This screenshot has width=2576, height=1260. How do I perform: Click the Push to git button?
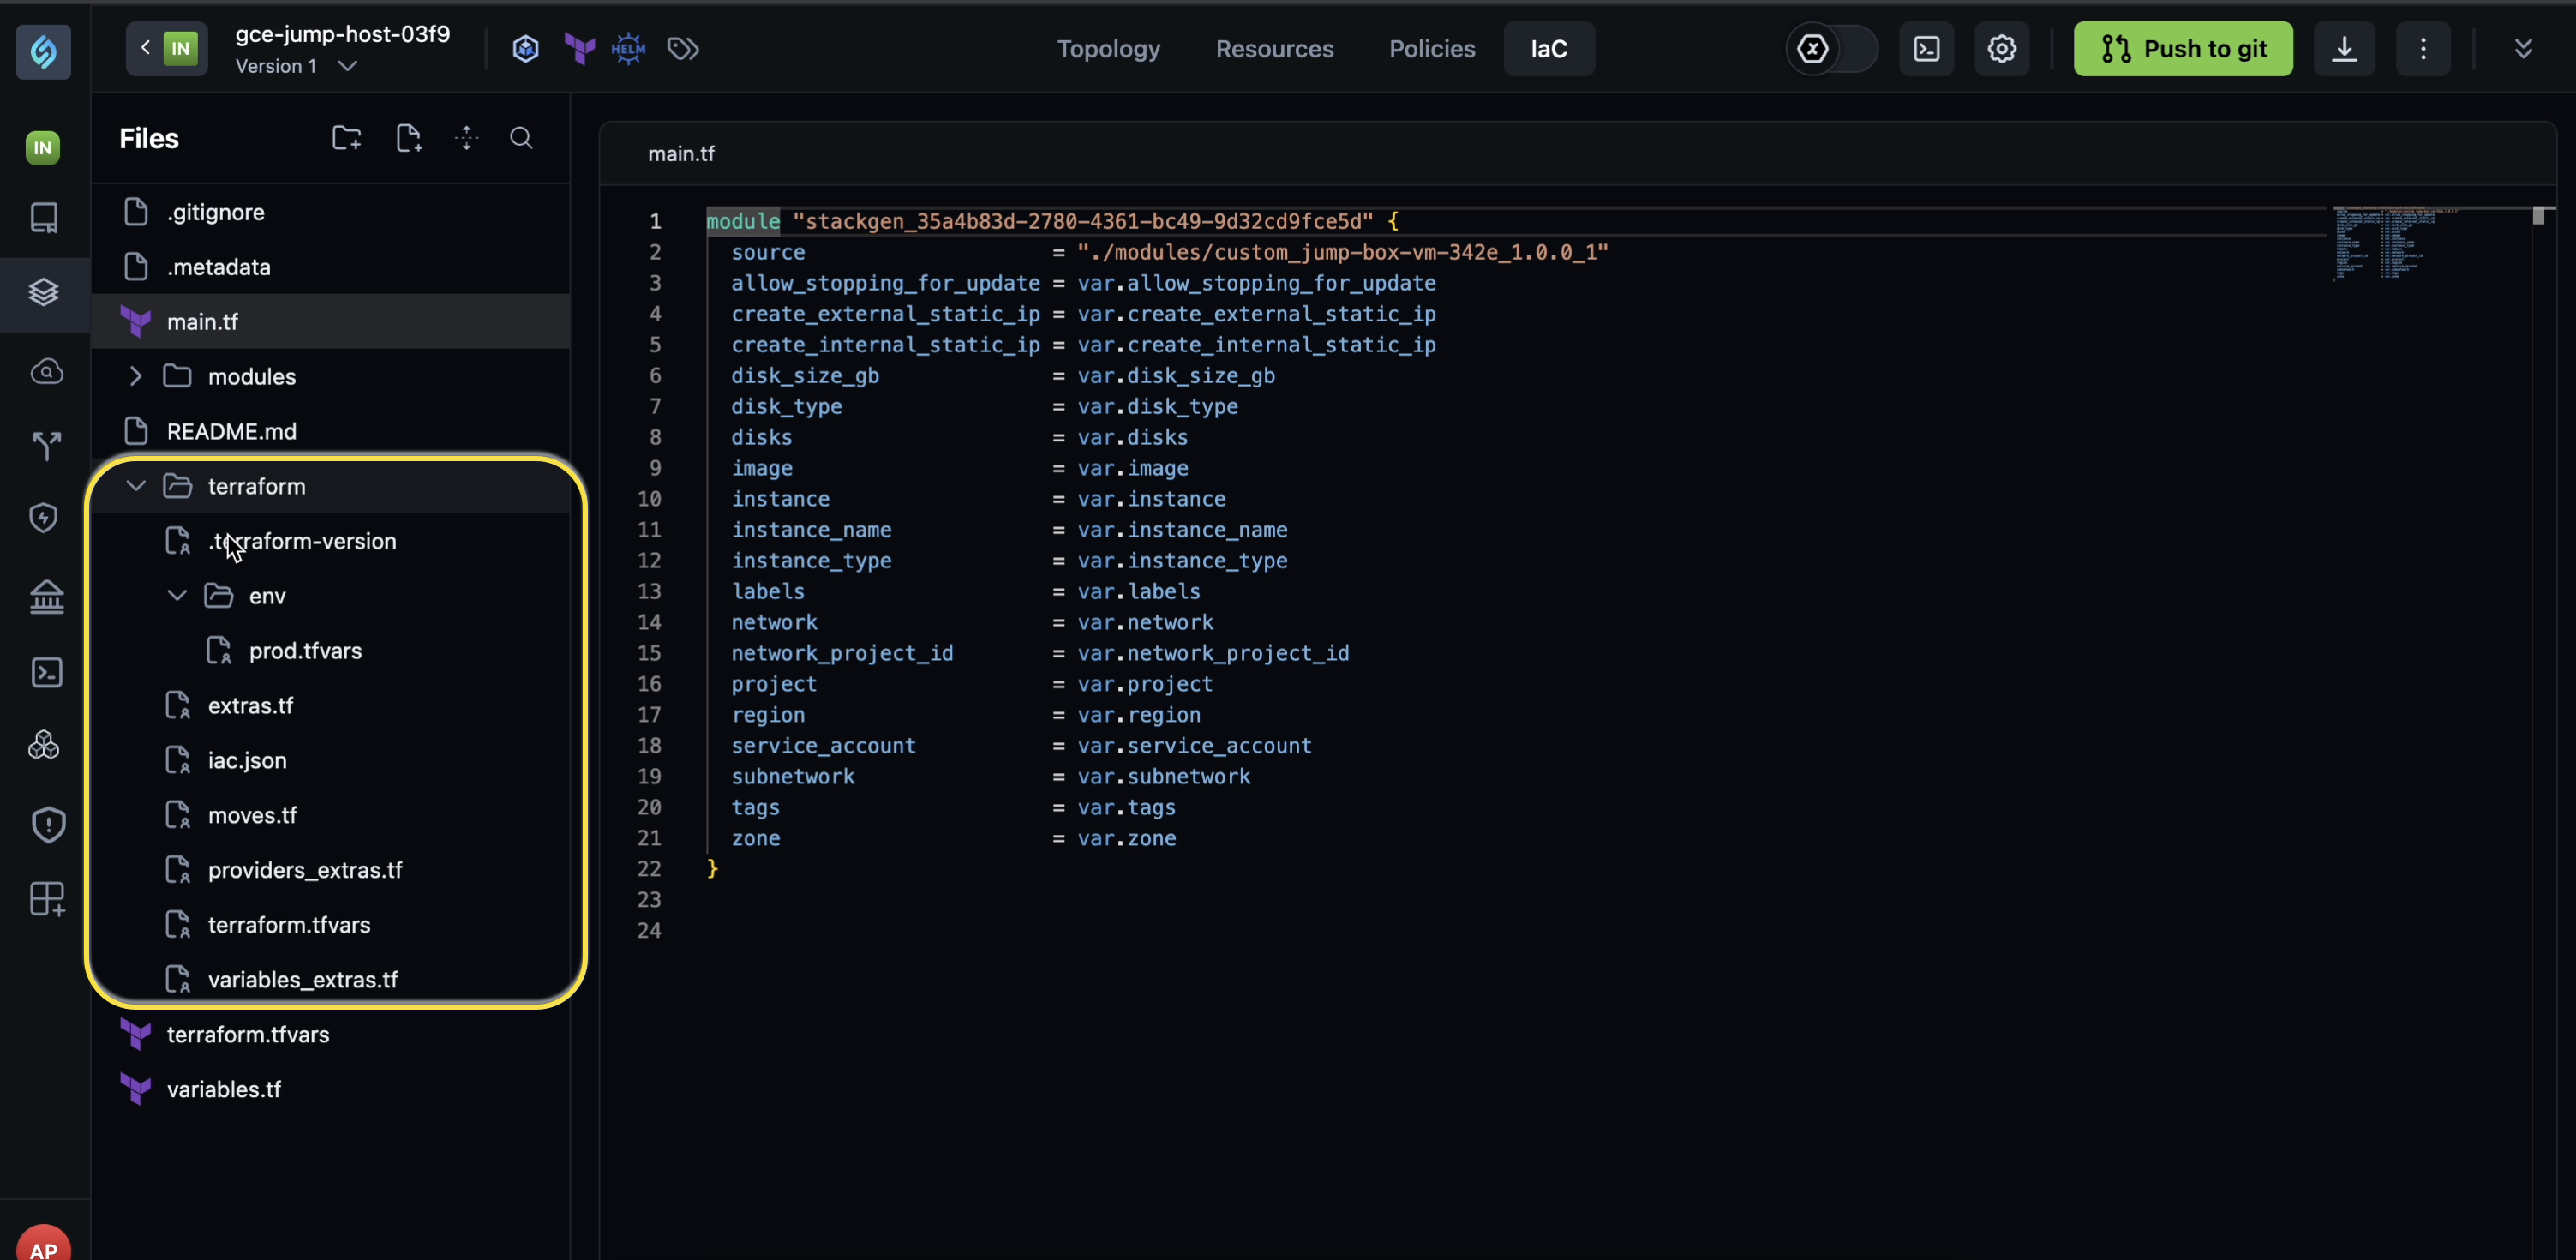2182,48
